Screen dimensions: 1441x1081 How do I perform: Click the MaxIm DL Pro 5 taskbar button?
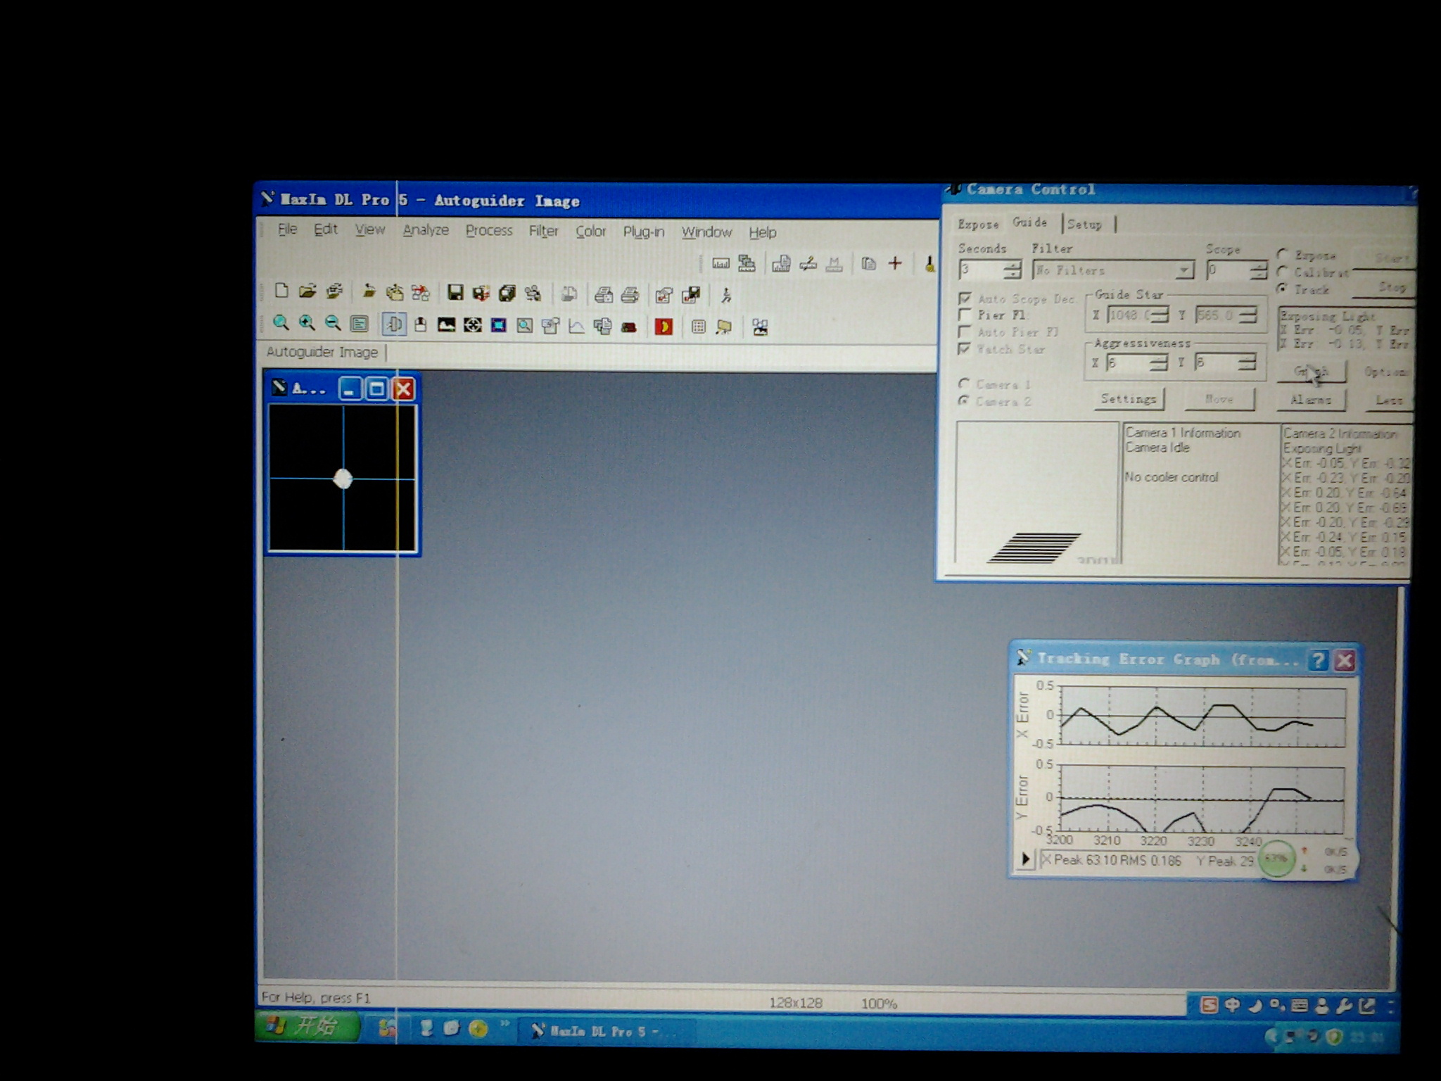point(607,1032)
